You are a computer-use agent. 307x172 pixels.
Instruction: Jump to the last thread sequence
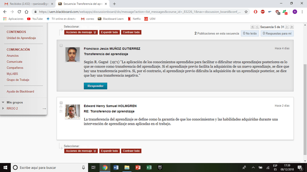[292, 27]
